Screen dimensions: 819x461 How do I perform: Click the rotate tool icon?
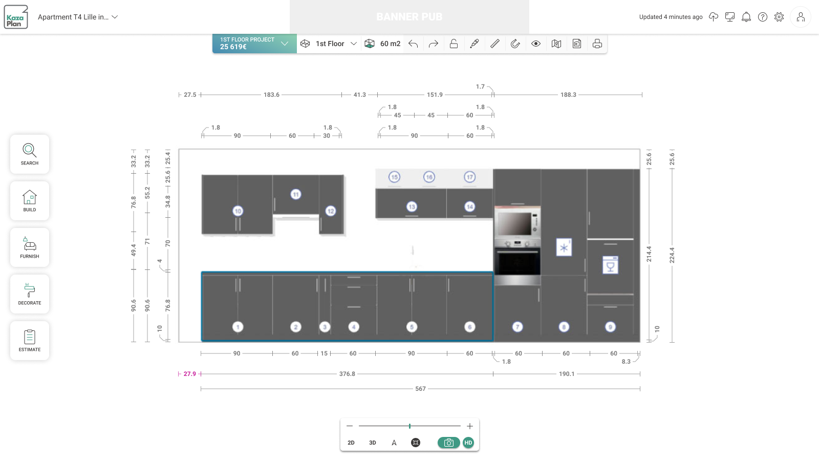[x=515, y=44]
